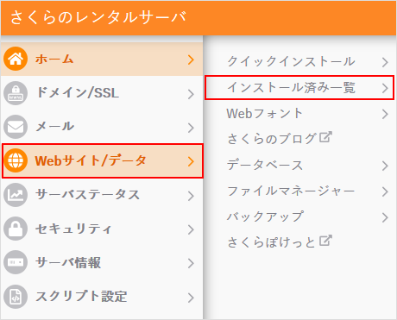The height and width of the screenshot is (320, 397).
Task: Click the メール envelope icon
Action: tap(16, 127)
